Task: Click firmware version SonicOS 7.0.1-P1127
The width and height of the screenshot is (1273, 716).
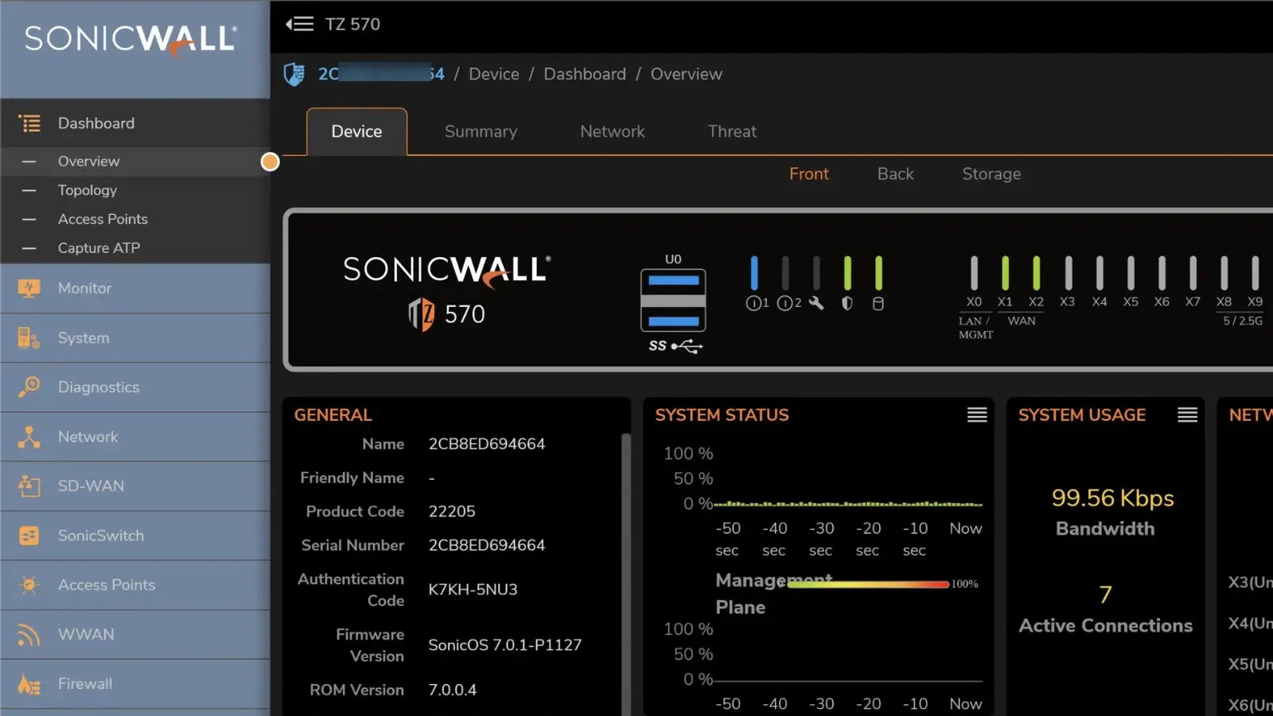Action: (505, 645)
